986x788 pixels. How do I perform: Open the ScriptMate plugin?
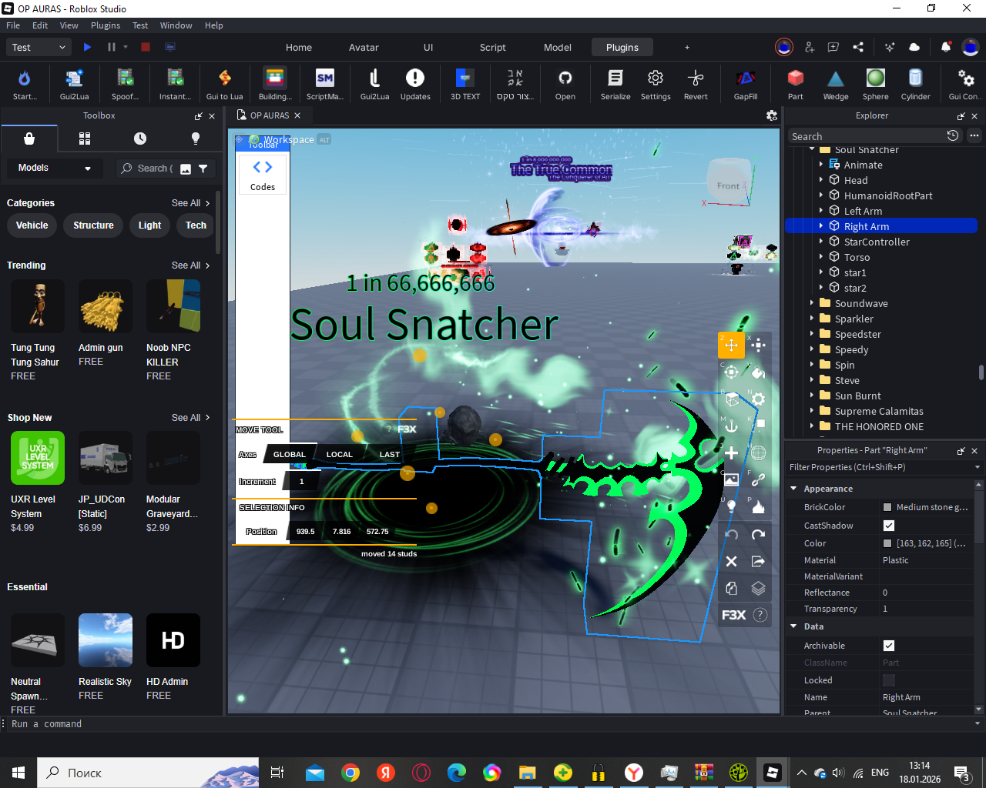[325, 84]
